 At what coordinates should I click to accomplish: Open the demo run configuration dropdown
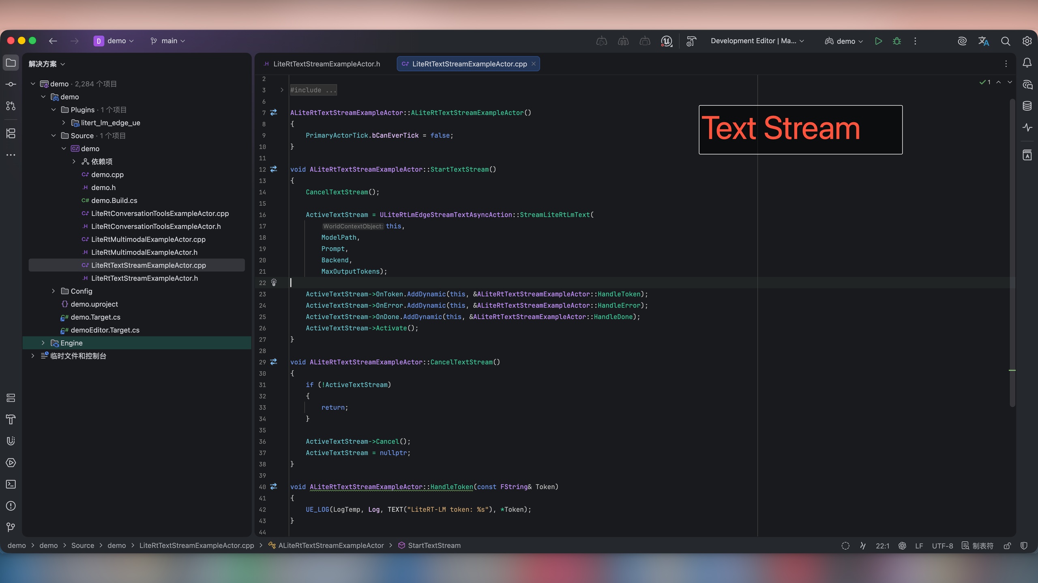(844, 41)
